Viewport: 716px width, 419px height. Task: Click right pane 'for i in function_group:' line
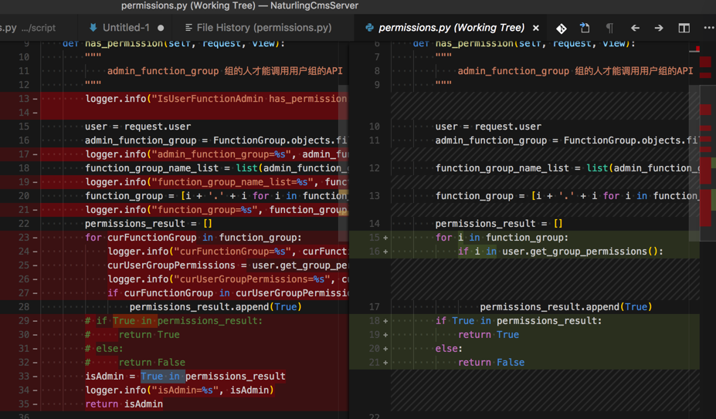[502, 238]
